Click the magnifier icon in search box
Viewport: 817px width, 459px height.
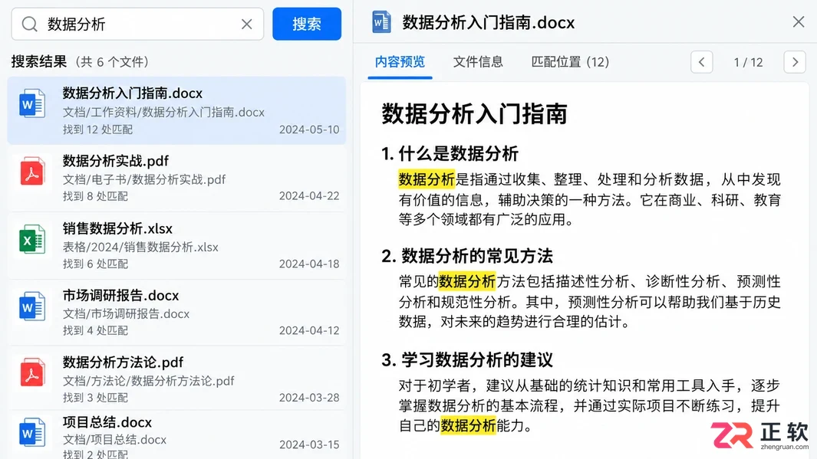[30, 24]
